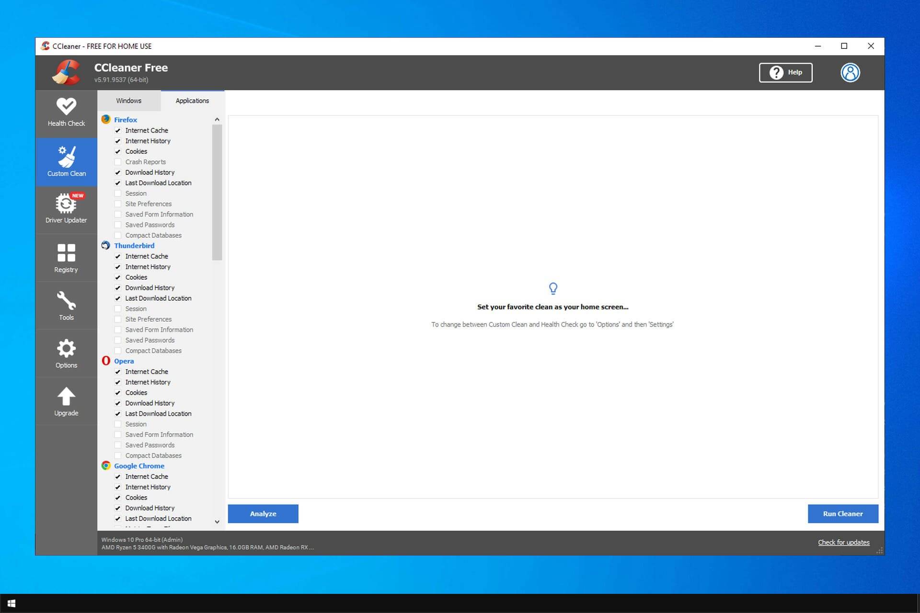Enable Opera Saved Passwords cleaning
This screenshot has width=920, height=613.
click(118, 445)
